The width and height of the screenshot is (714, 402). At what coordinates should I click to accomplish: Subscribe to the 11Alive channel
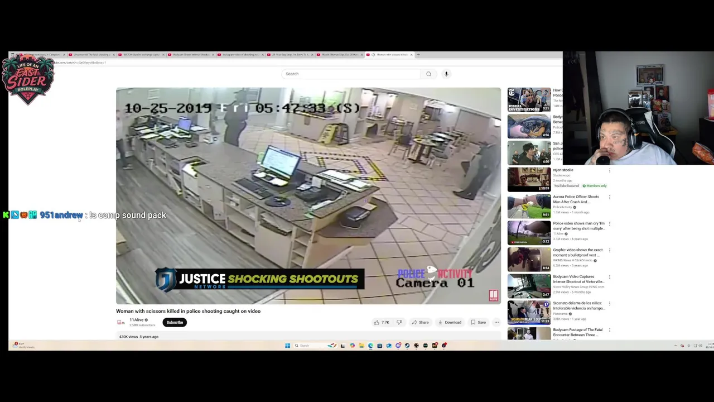pyautogui.click(x=175, y=322)
